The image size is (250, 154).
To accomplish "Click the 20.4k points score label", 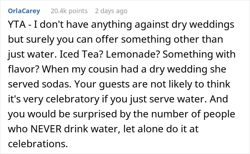I will 69,11.
